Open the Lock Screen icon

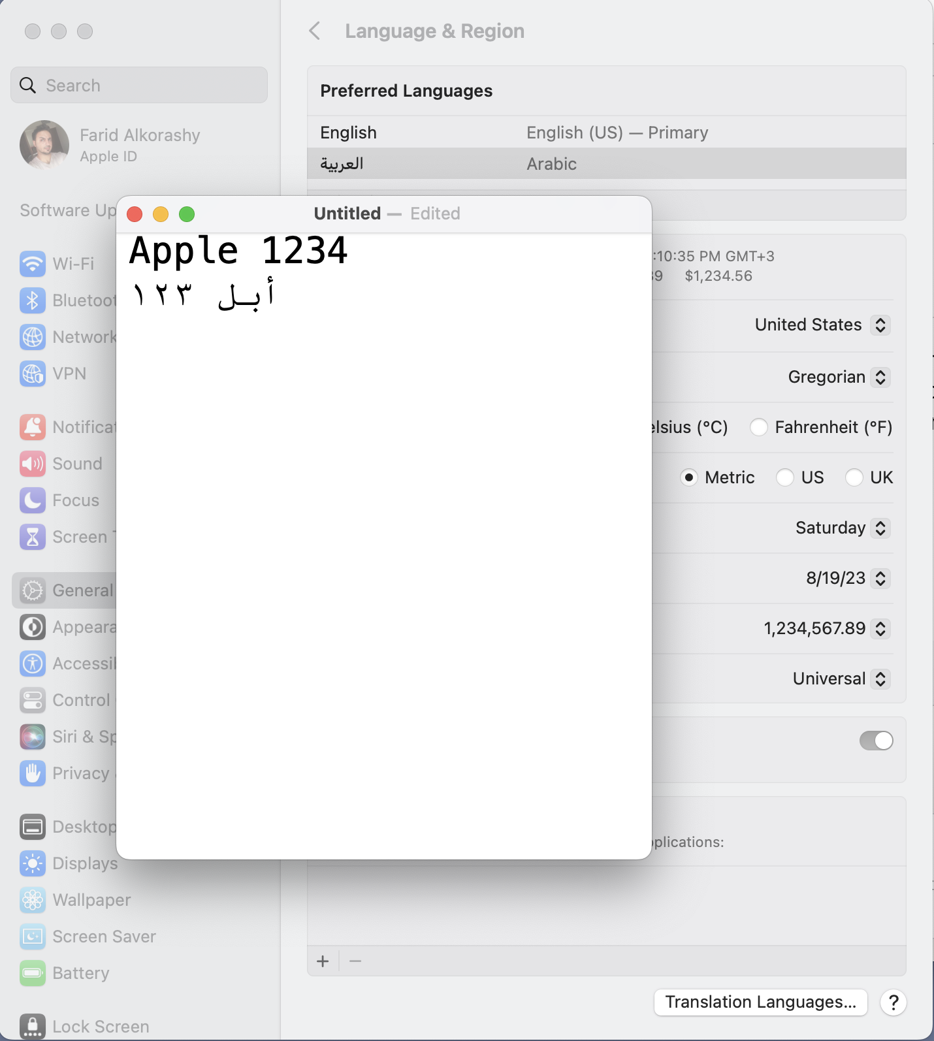33,1027
